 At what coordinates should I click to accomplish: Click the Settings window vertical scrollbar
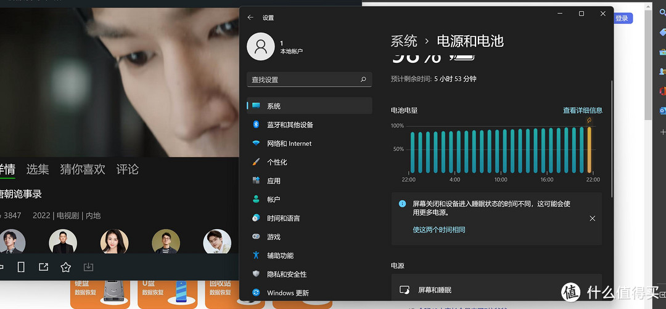pyautogui.click(x=612, y=139)
